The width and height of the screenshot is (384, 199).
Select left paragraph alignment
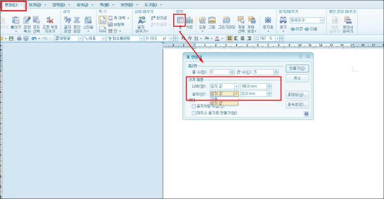[236, 38]
